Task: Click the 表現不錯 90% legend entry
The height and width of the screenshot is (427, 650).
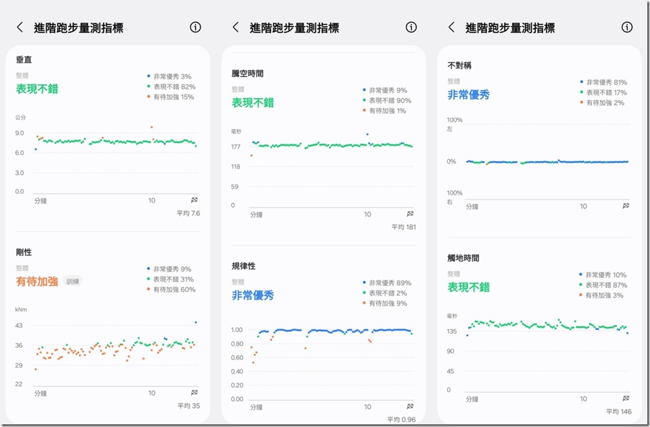Action: click(x=387, y=100)
